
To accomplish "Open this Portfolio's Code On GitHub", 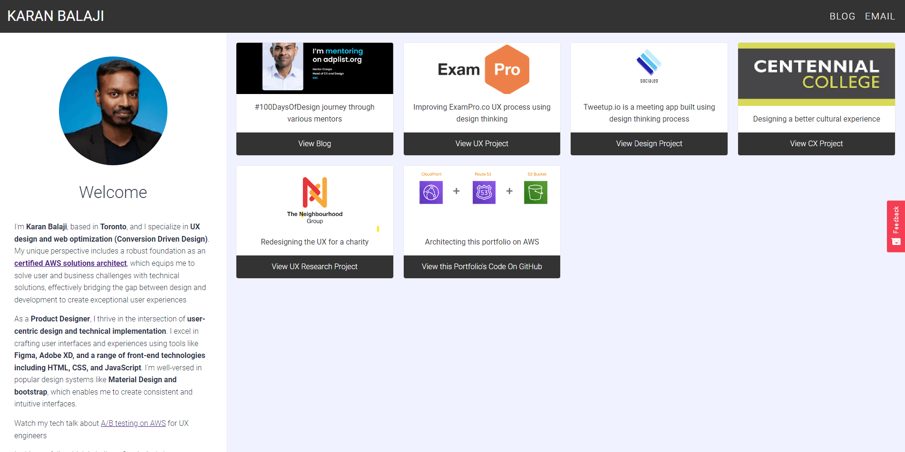I will [481, 266].
